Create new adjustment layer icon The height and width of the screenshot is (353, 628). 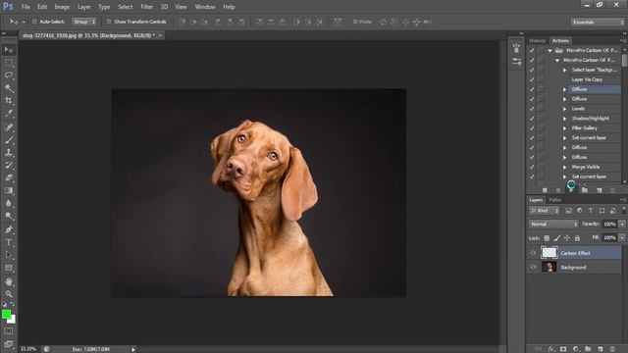(x=576, y=349)
